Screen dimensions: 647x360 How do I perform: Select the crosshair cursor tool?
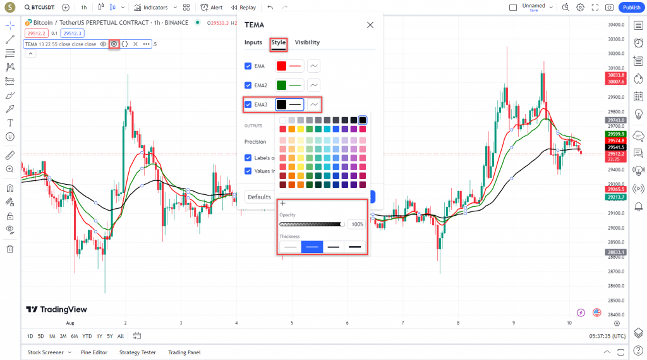[x=10, y=26]
